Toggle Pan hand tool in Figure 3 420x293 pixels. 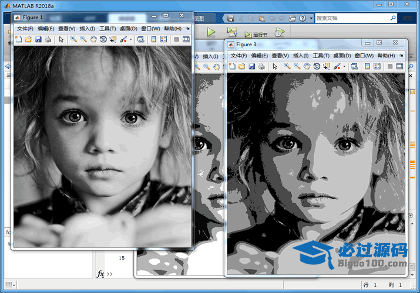click(x=307, y=66)
